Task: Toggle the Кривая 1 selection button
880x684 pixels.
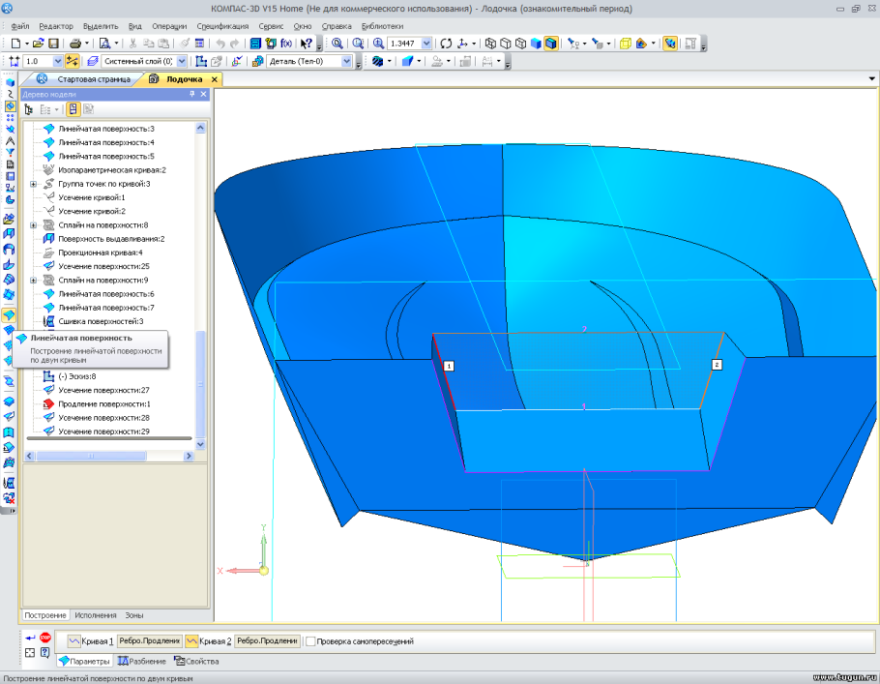Action: coord(73,641)
